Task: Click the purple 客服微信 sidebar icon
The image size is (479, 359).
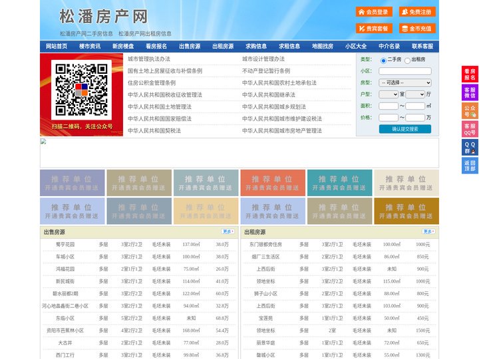Action: [470, 92]
